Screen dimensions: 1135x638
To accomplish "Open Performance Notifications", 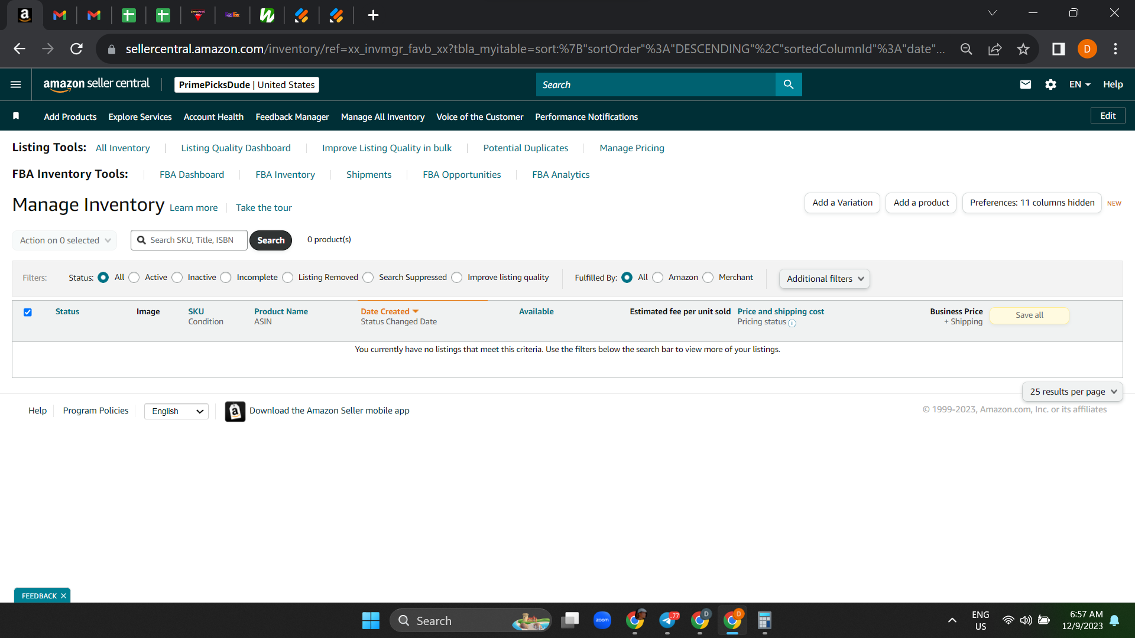I will 586,117.
